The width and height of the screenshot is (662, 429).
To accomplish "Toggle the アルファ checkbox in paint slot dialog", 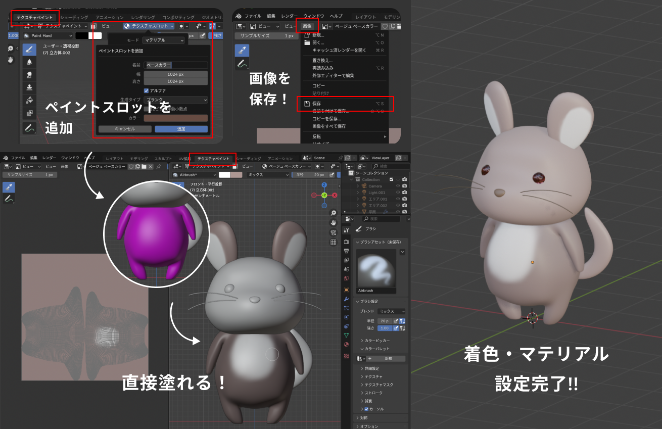I will click(147, 90).
